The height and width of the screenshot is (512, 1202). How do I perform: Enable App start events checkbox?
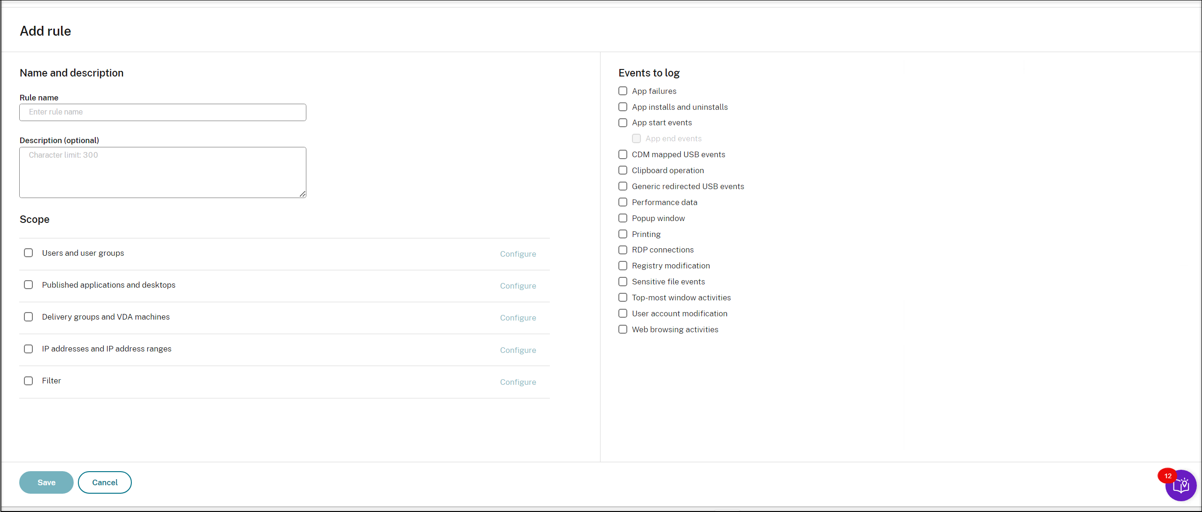(x=623, y=122)
